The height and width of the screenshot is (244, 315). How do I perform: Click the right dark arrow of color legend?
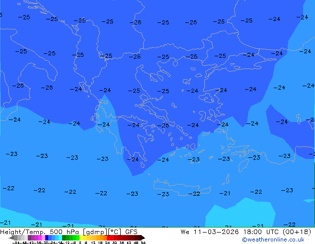click(x=143, y=238)
